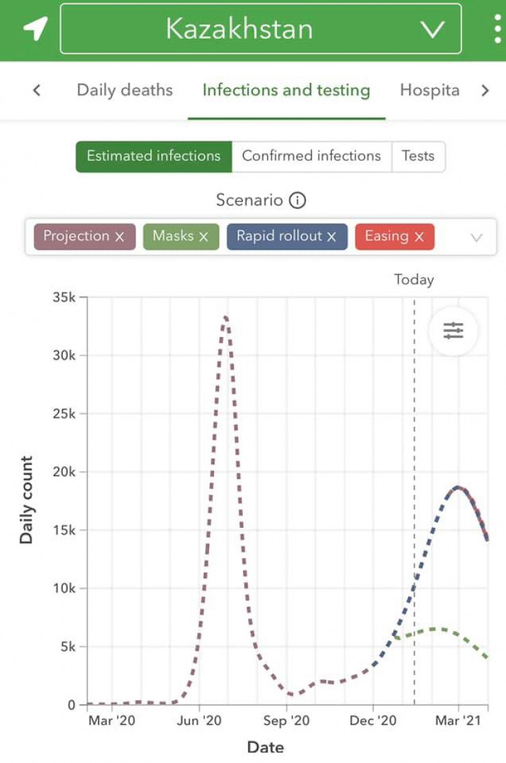Screen dimensions: 506x763
Task: Open the chart settings sliders icon
Action: click(x=453, y=331)
